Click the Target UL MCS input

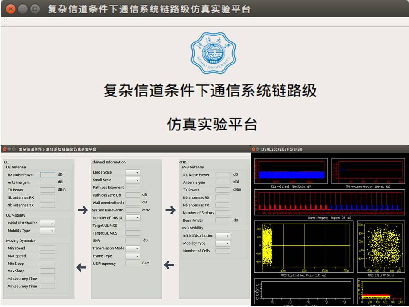click(x=132, y=225)
